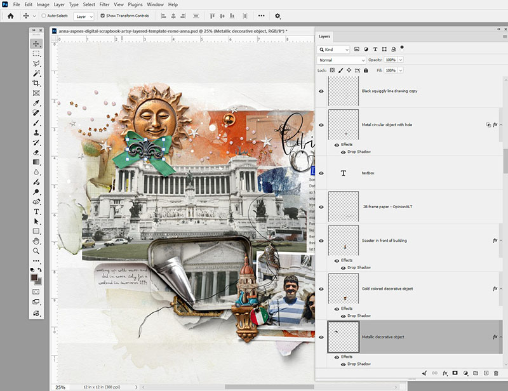
Task: Collapse effects of Gold colored decorative layer
Action: (501, 289)
